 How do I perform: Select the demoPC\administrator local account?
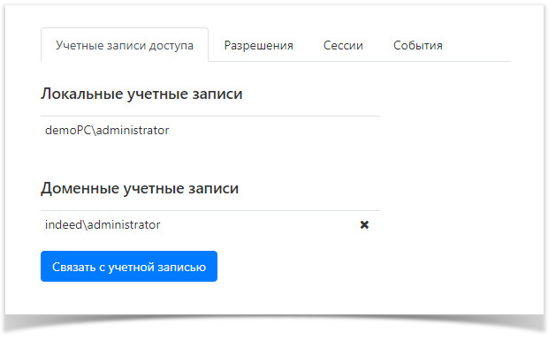point(107,130)
